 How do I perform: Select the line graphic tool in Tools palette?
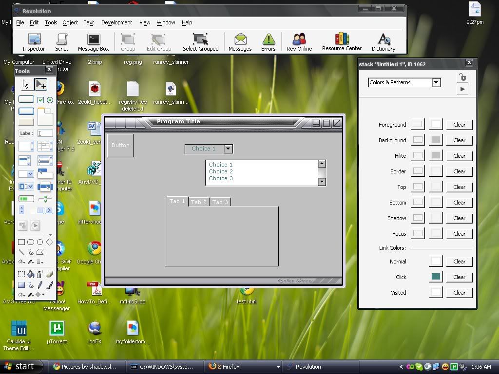click(21, 252)
